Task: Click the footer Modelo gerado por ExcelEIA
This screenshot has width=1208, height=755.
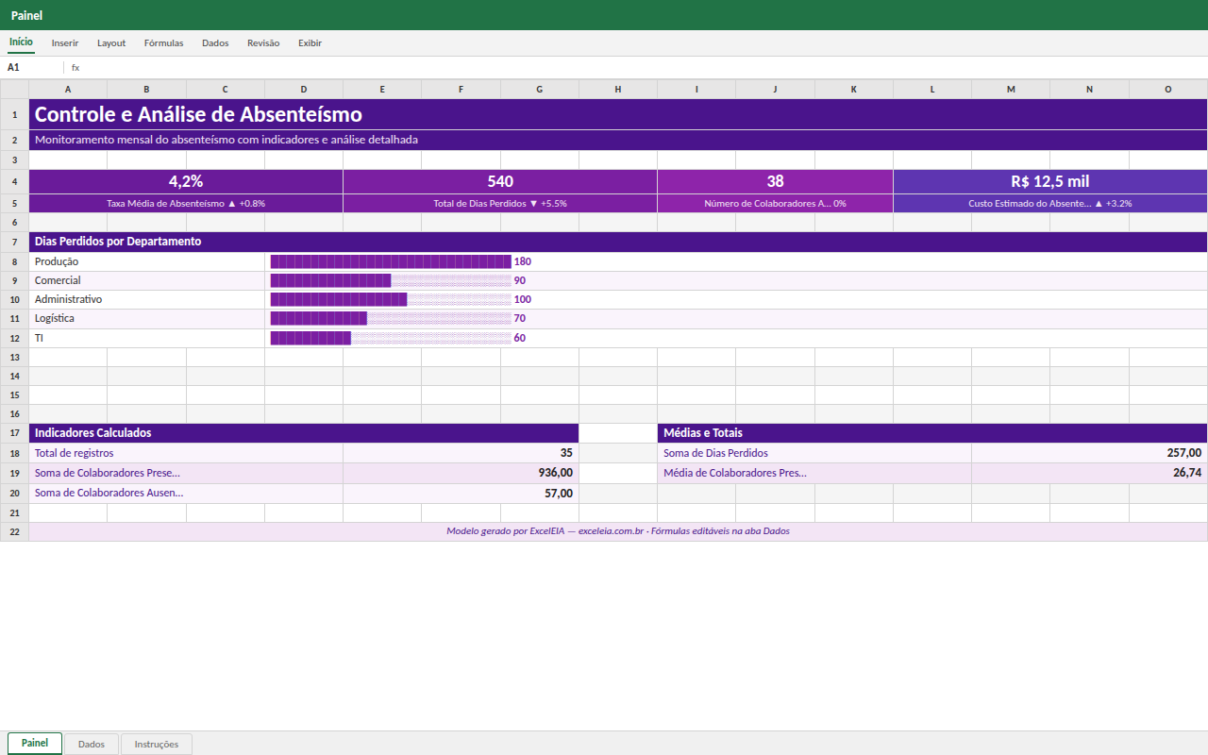Action: pyautogui.click(x=618, y=531)
